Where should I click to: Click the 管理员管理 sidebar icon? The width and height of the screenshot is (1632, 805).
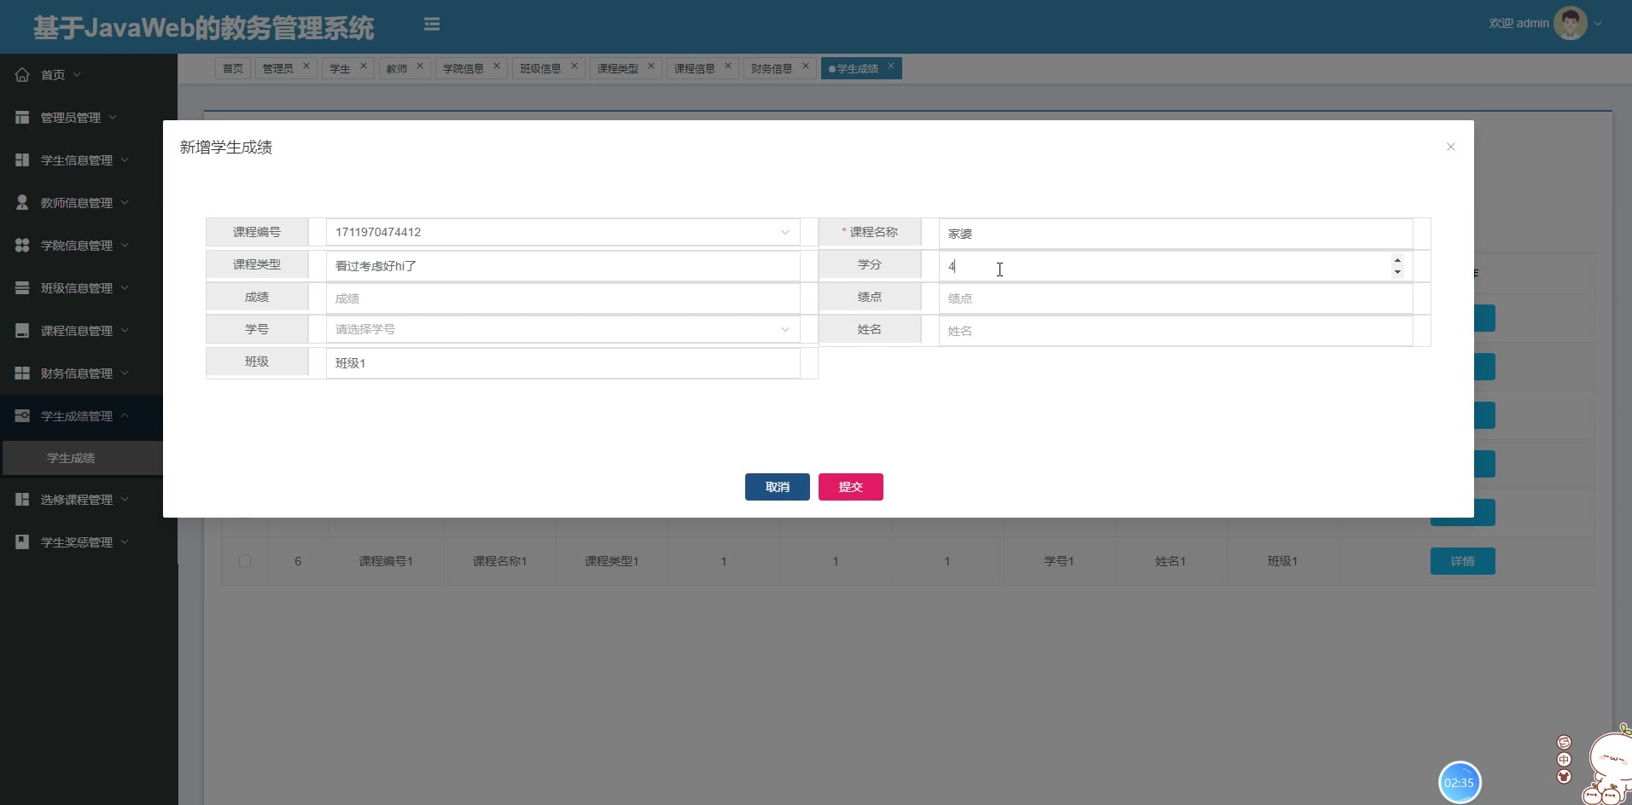click(x=22, y=118)
